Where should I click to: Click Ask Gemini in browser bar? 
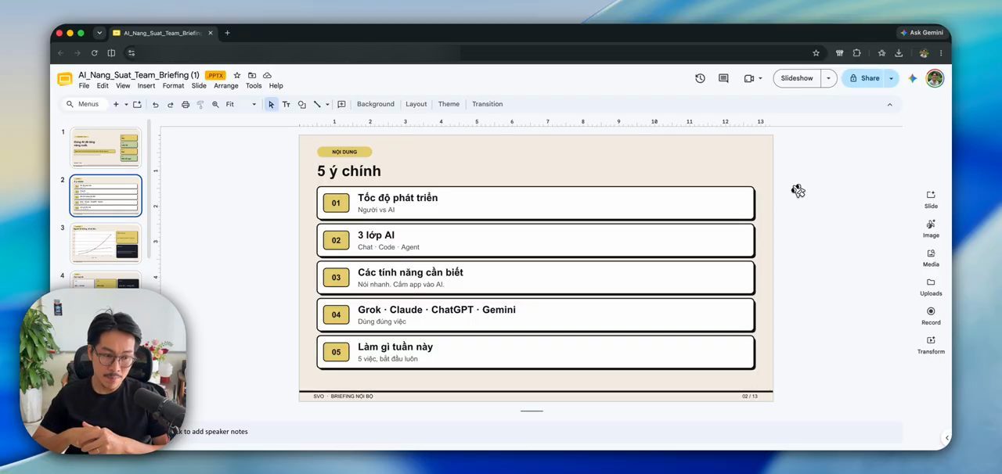tap(921, 33)
